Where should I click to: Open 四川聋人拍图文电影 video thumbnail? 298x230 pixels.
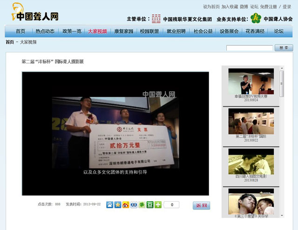(x=251, y=162)
